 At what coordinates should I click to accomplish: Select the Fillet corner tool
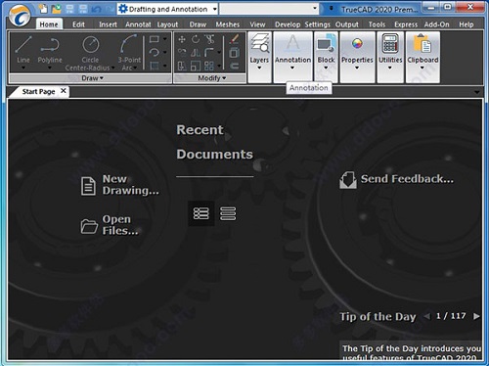(209, 52)
